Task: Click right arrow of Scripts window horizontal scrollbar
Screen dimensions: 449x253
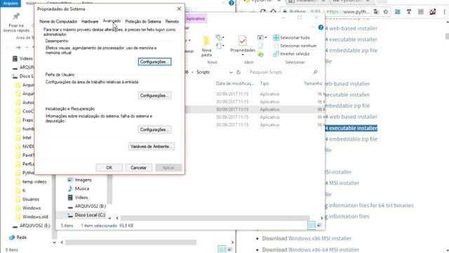Action: (321, 218)
